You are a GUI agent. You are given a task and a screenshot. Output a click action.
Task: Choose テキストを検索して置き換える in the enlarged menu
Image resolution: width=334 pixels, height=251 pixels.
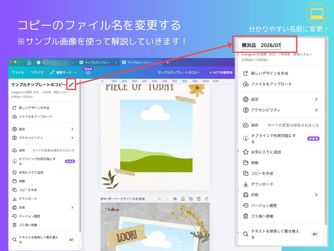pyautogui.click(x=281, y=234)
